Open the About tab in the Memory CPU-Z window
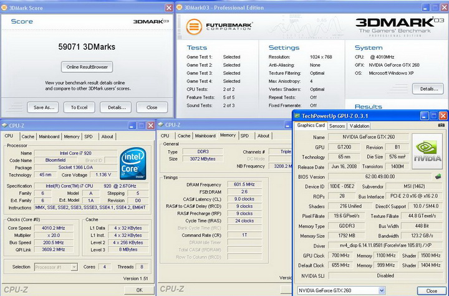The image size is (449, 296). 263,136
